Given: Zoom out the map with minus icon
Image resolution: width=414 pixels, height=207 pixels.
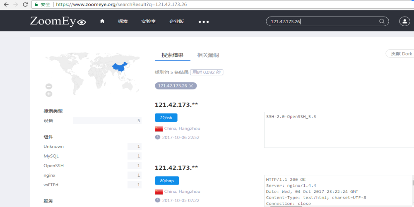Looking at the screenshot, I should coord(49,87).
